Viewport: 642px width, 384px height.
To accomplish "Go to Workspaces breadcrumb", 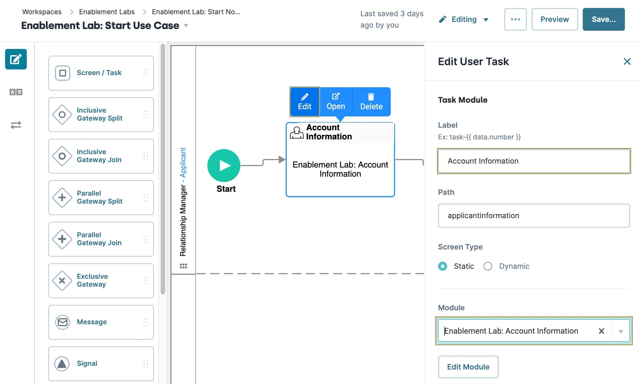I will click(x=42, y=12).
